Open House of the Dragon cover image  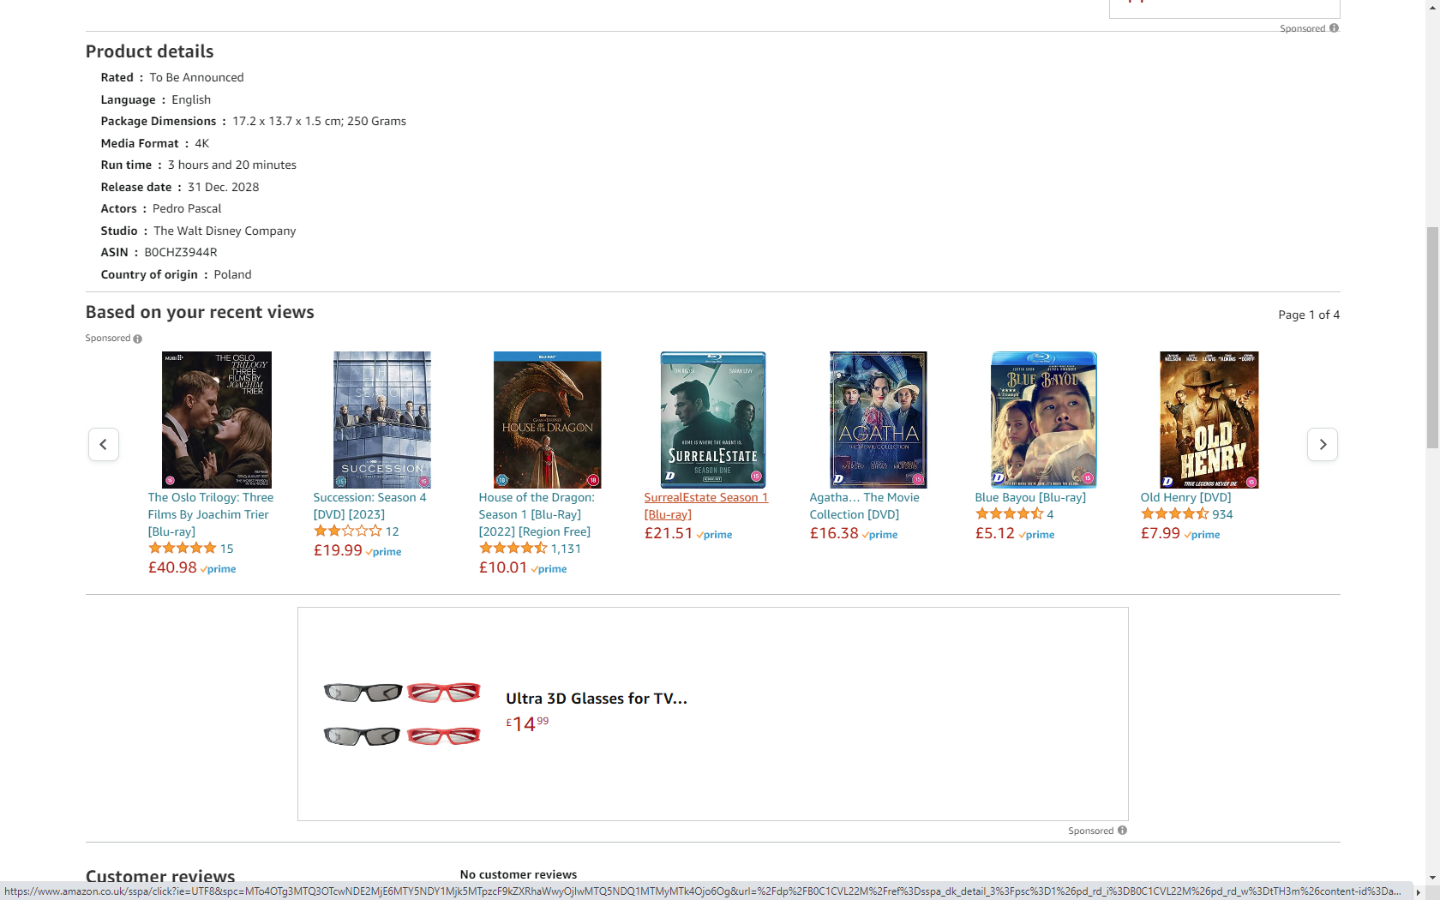coord(548,420)
